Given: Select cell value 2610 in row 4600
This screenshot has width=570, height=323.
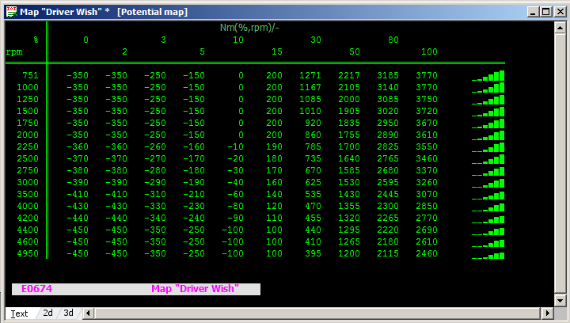Looking at the screenshot, I should point(427,241).
